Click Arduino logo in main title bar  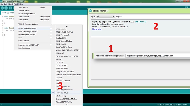[1, 1]
